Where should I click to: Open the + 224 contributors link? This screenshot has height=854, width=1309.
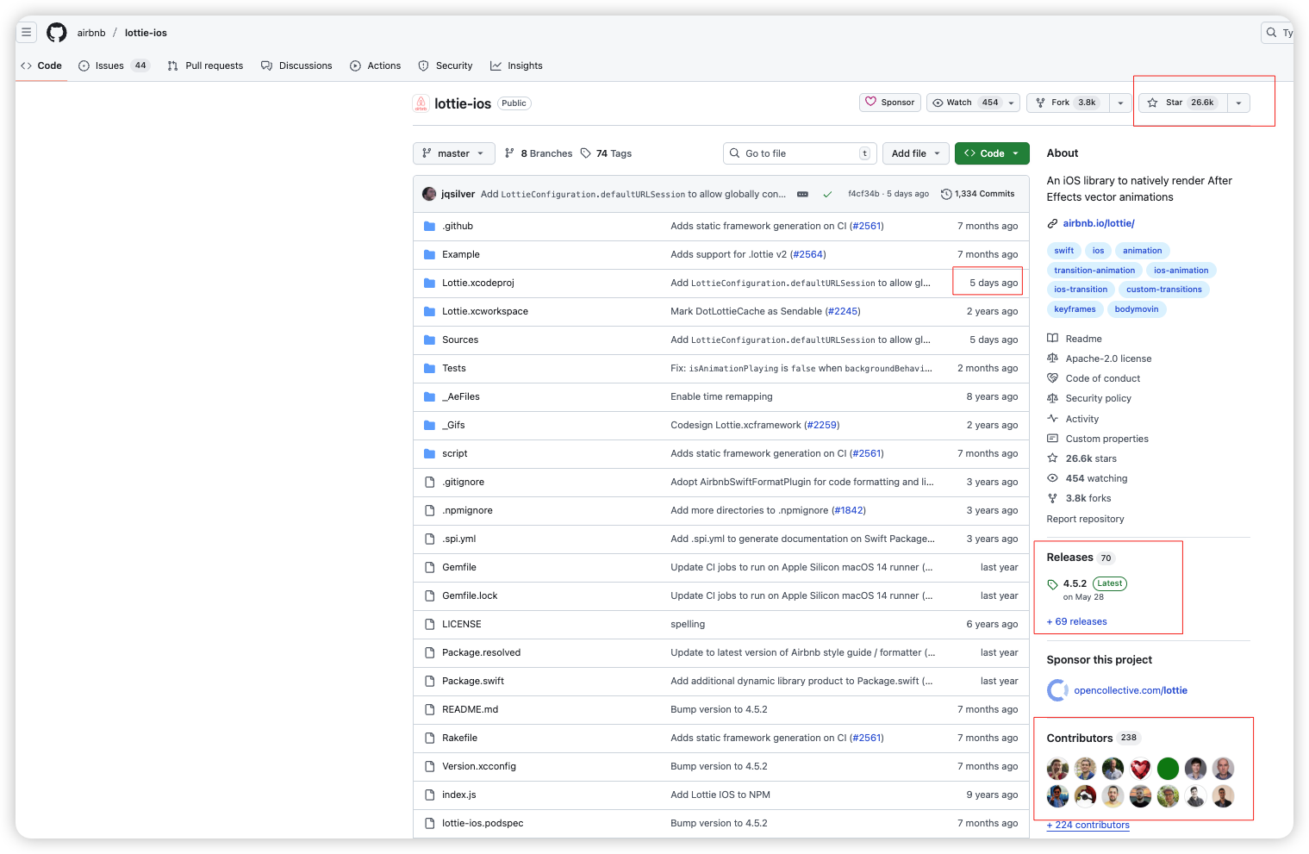(1088, 825)
